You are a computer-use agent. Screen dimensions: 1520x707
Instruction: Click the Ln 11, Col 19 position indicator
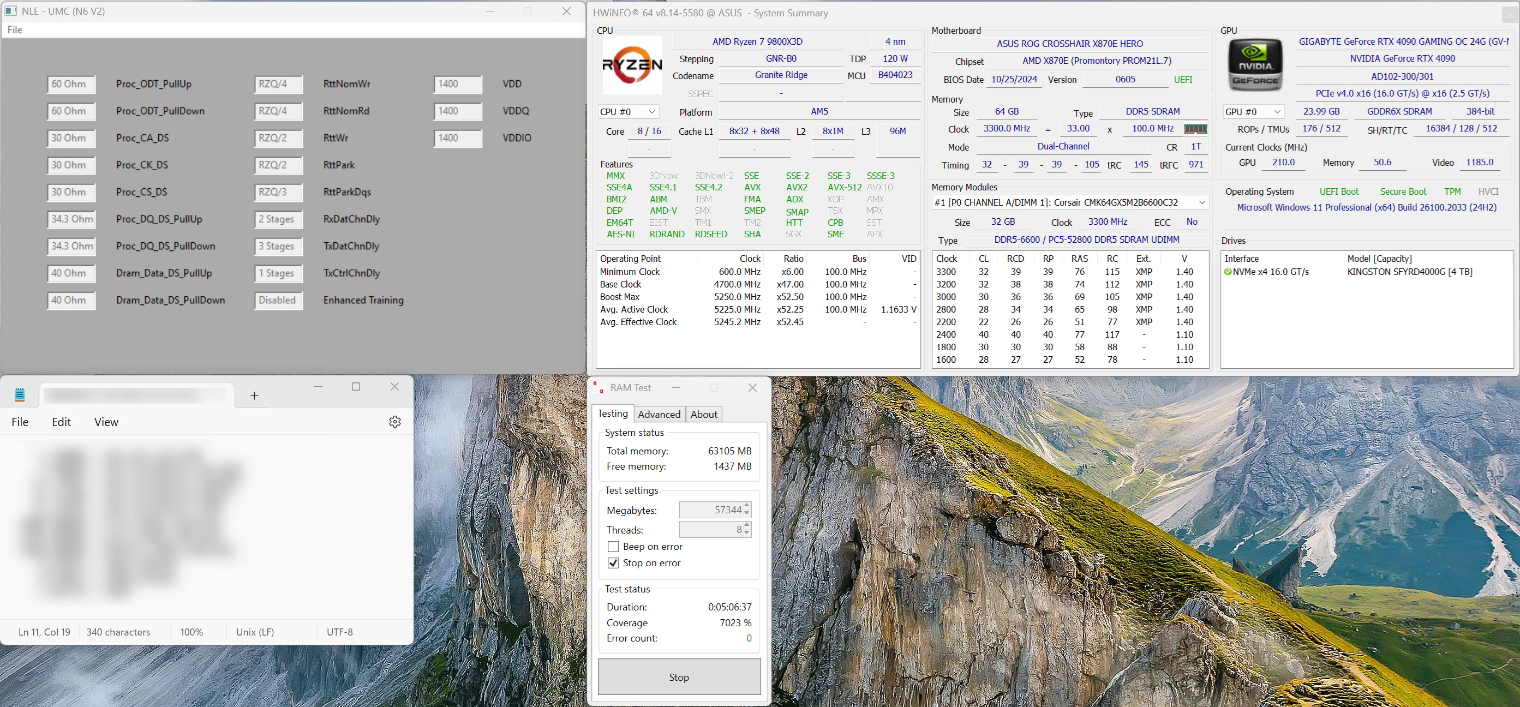click(x=44, y=632)
